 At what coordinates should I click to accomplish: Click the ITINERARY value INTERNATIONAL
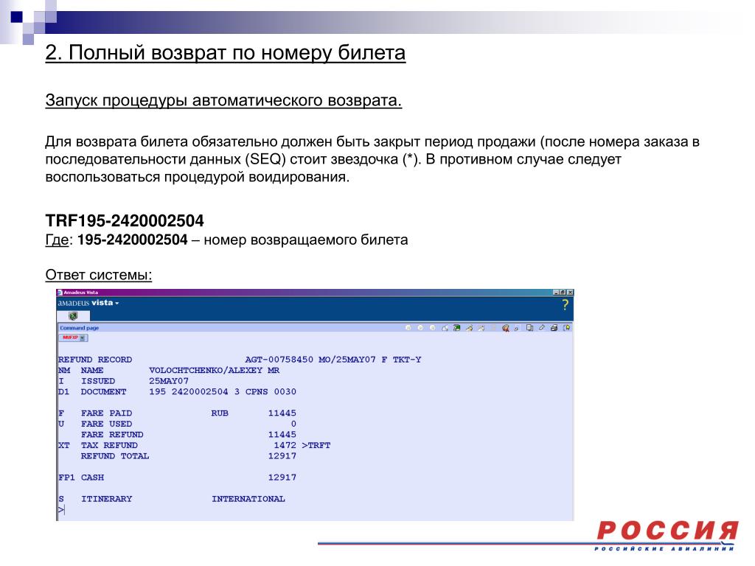coord(248,499)
